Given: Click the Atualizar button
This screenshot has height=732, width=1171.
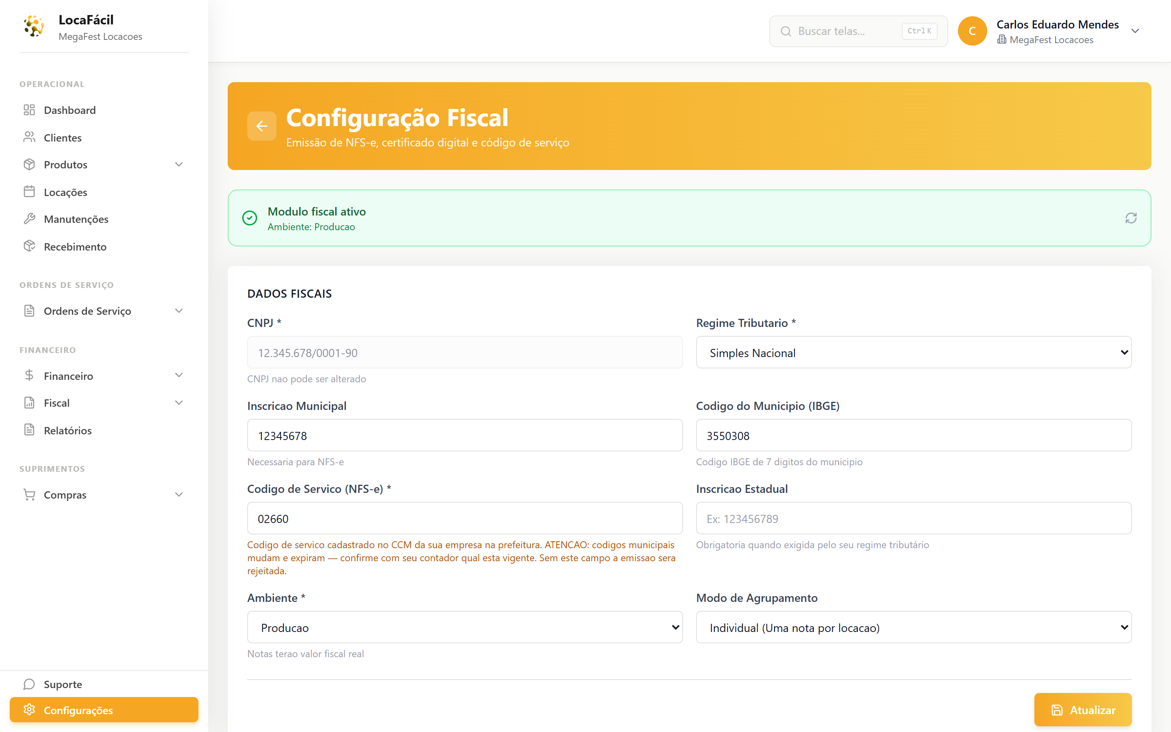Looking at the screenshot, I should [1083, 710].
